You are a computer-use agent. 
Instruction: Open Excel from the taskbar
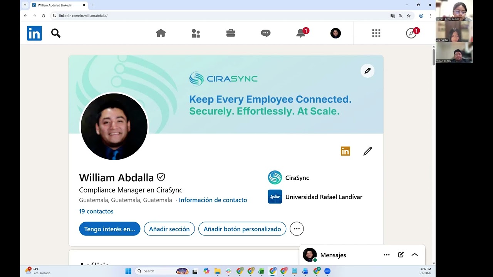(x=262, y=271)
